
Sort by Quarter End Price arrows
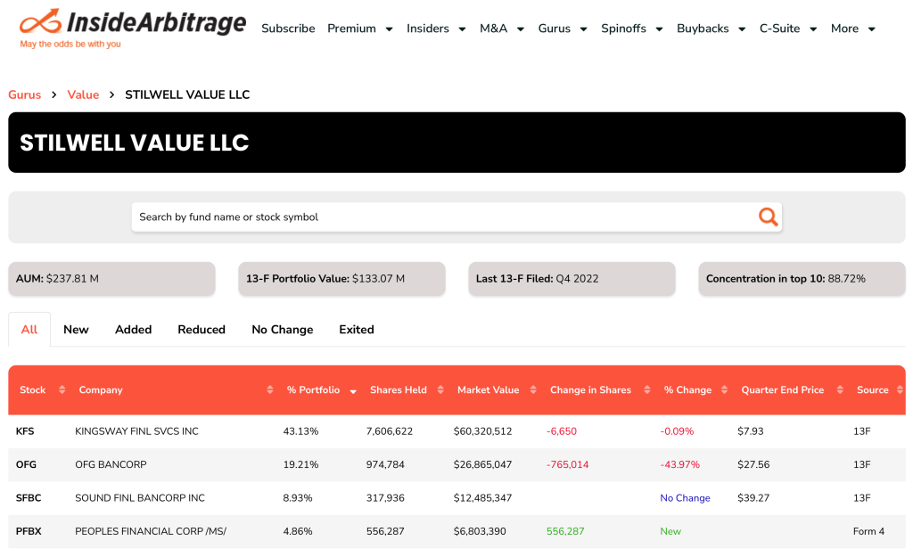coord(840,390)
